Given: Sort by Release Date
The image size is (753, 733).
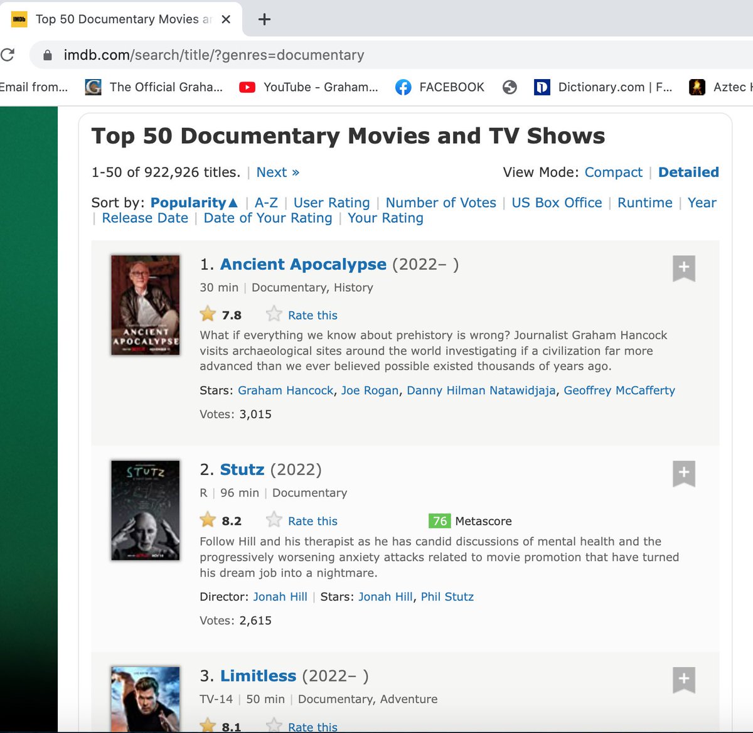Looking at the screenshot, I should click(145, 218).
